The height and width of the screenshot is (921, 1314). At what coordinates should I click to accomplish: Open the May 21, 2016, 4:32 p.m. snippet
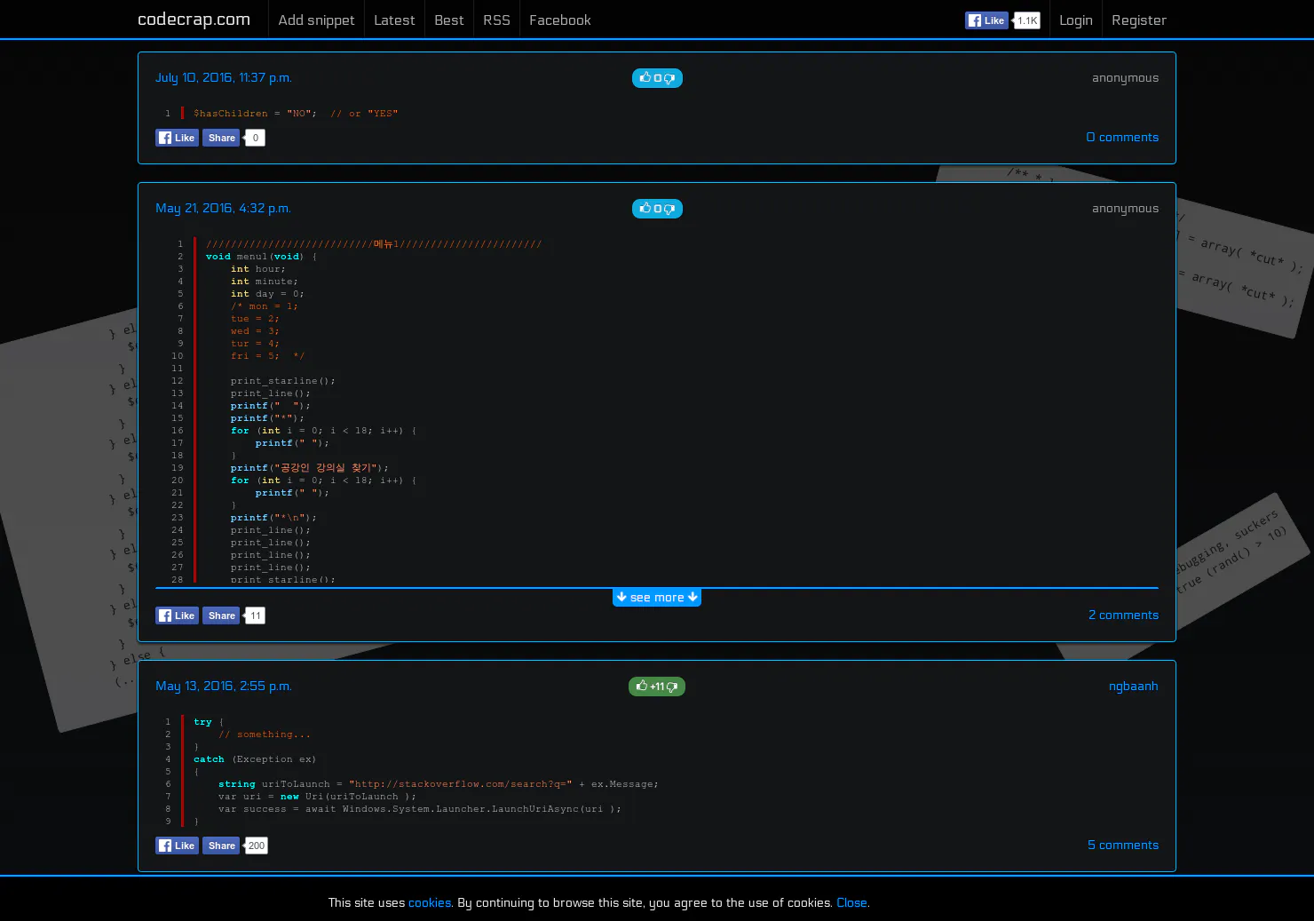[223, 208]
